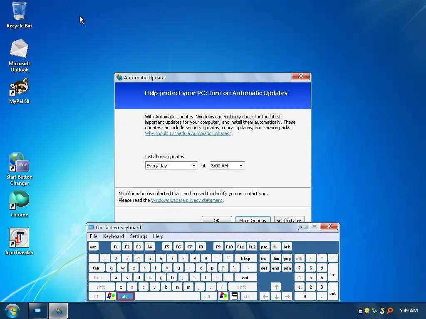Close the Automatic Updates dialog
426x319 pixels.
point(301,76)
